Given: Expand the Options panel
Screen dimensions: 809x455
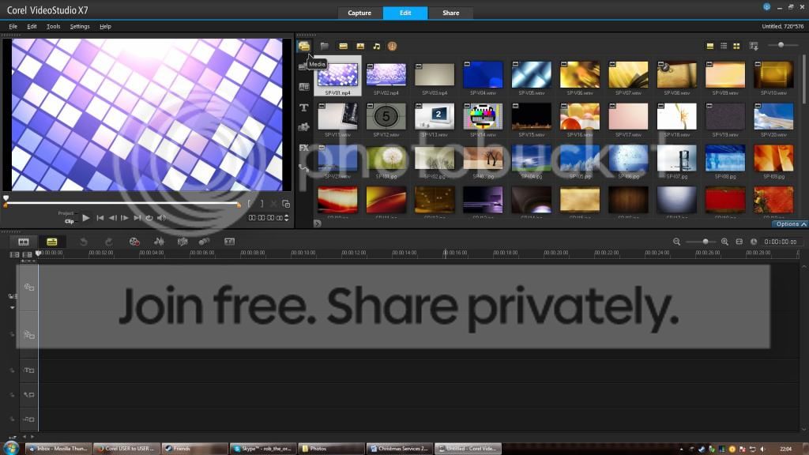Looking at the screenshot, I should (x=790, y=224).
